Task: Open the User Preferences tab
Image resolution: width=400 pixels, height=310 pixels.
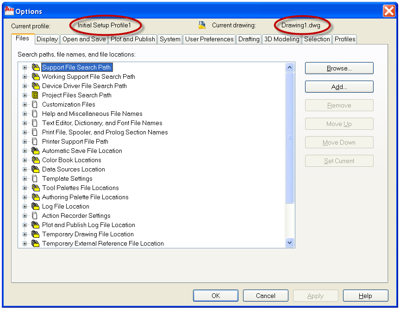Action: pyautogui.click(x=209, y=39)
